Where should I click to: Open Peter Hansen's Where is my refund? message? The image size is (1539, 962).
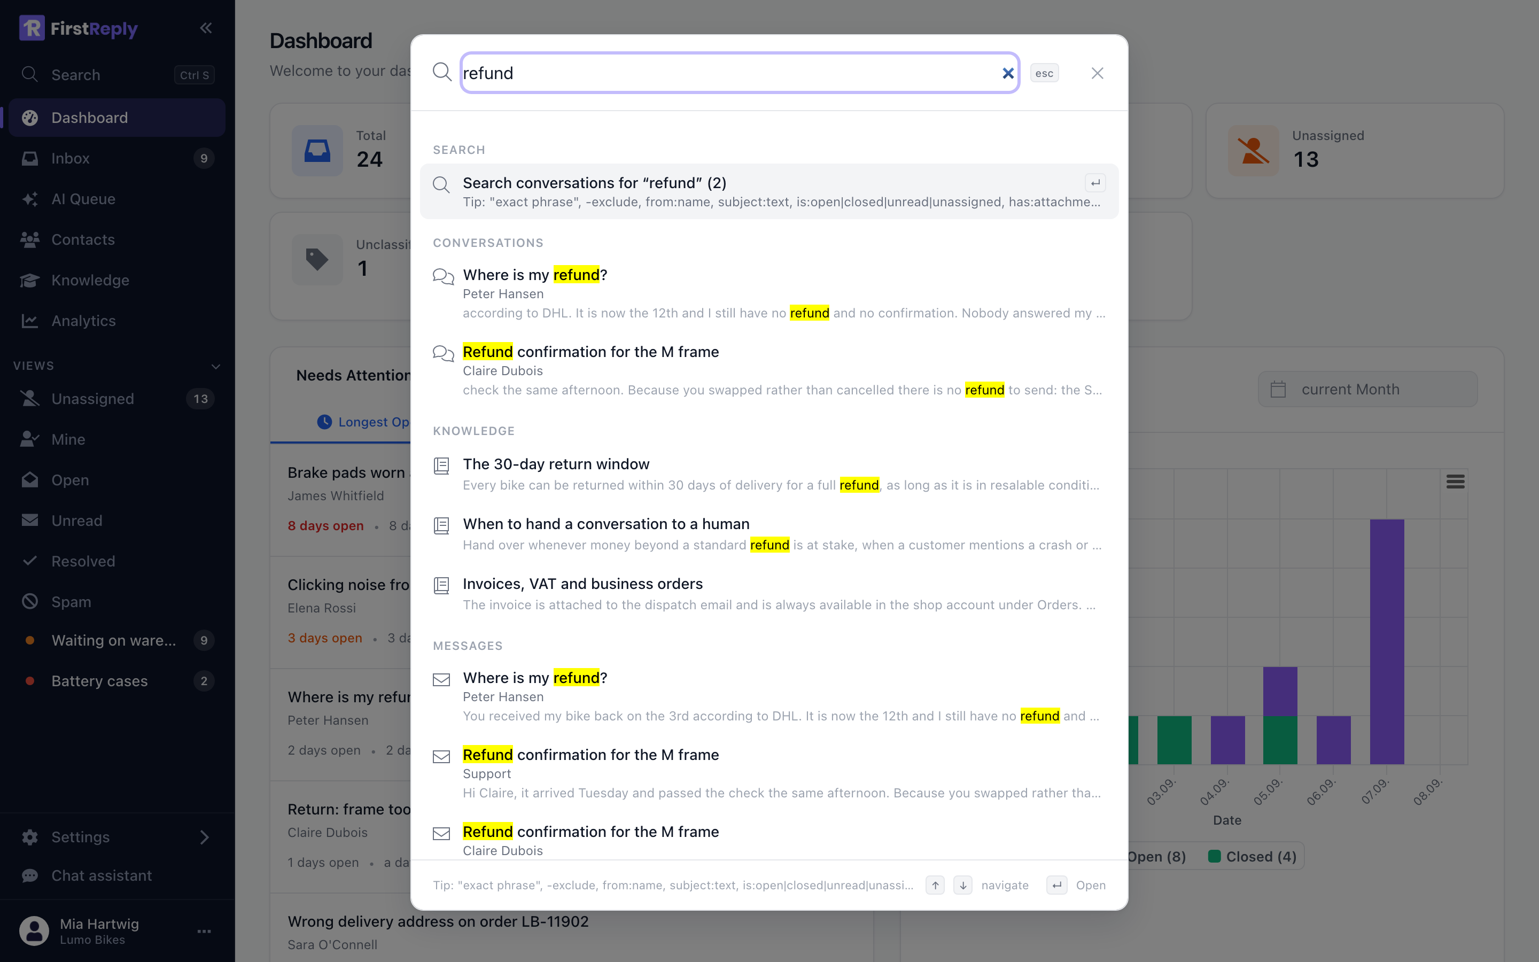769,696
